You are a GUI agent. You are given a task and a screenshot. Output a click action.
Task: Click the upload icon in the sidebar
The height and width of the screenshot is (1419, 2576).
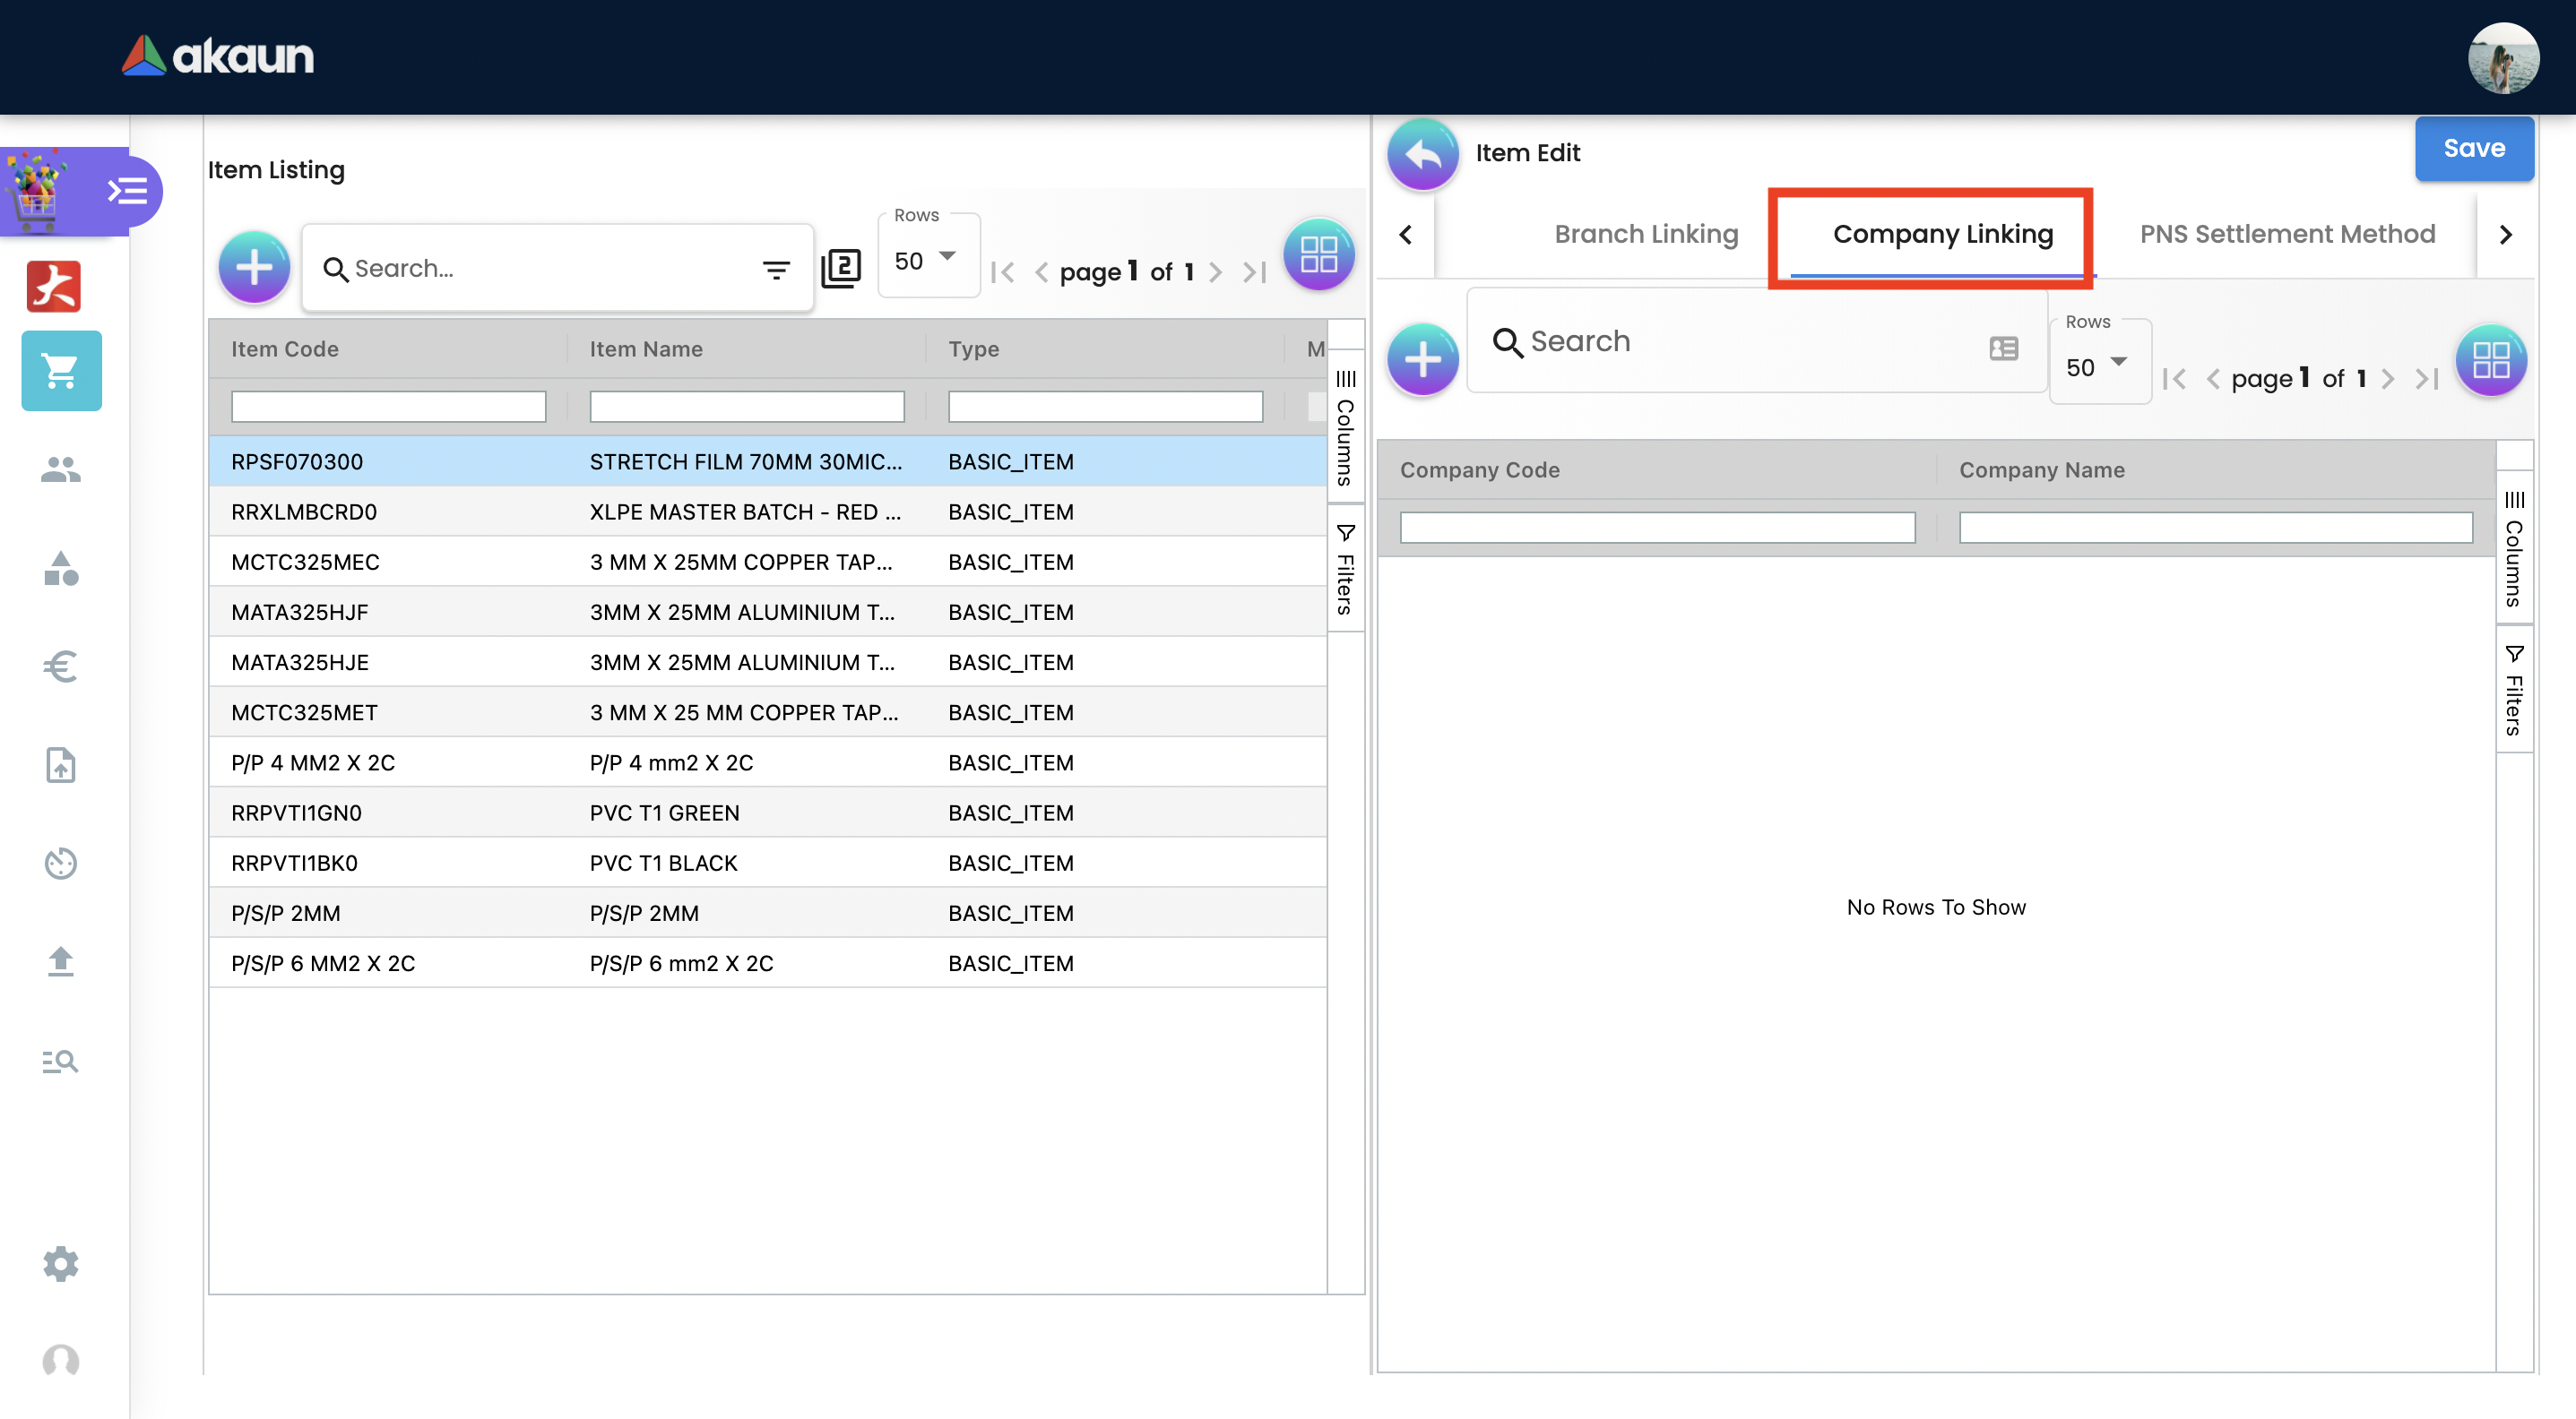61,960
